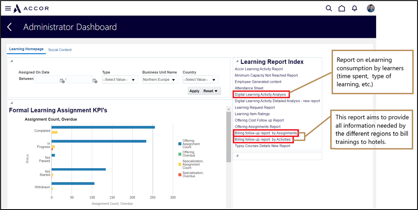Click the back arrow beside Administrator Dashboard
The image size is (418, 210).
point(9,27)
